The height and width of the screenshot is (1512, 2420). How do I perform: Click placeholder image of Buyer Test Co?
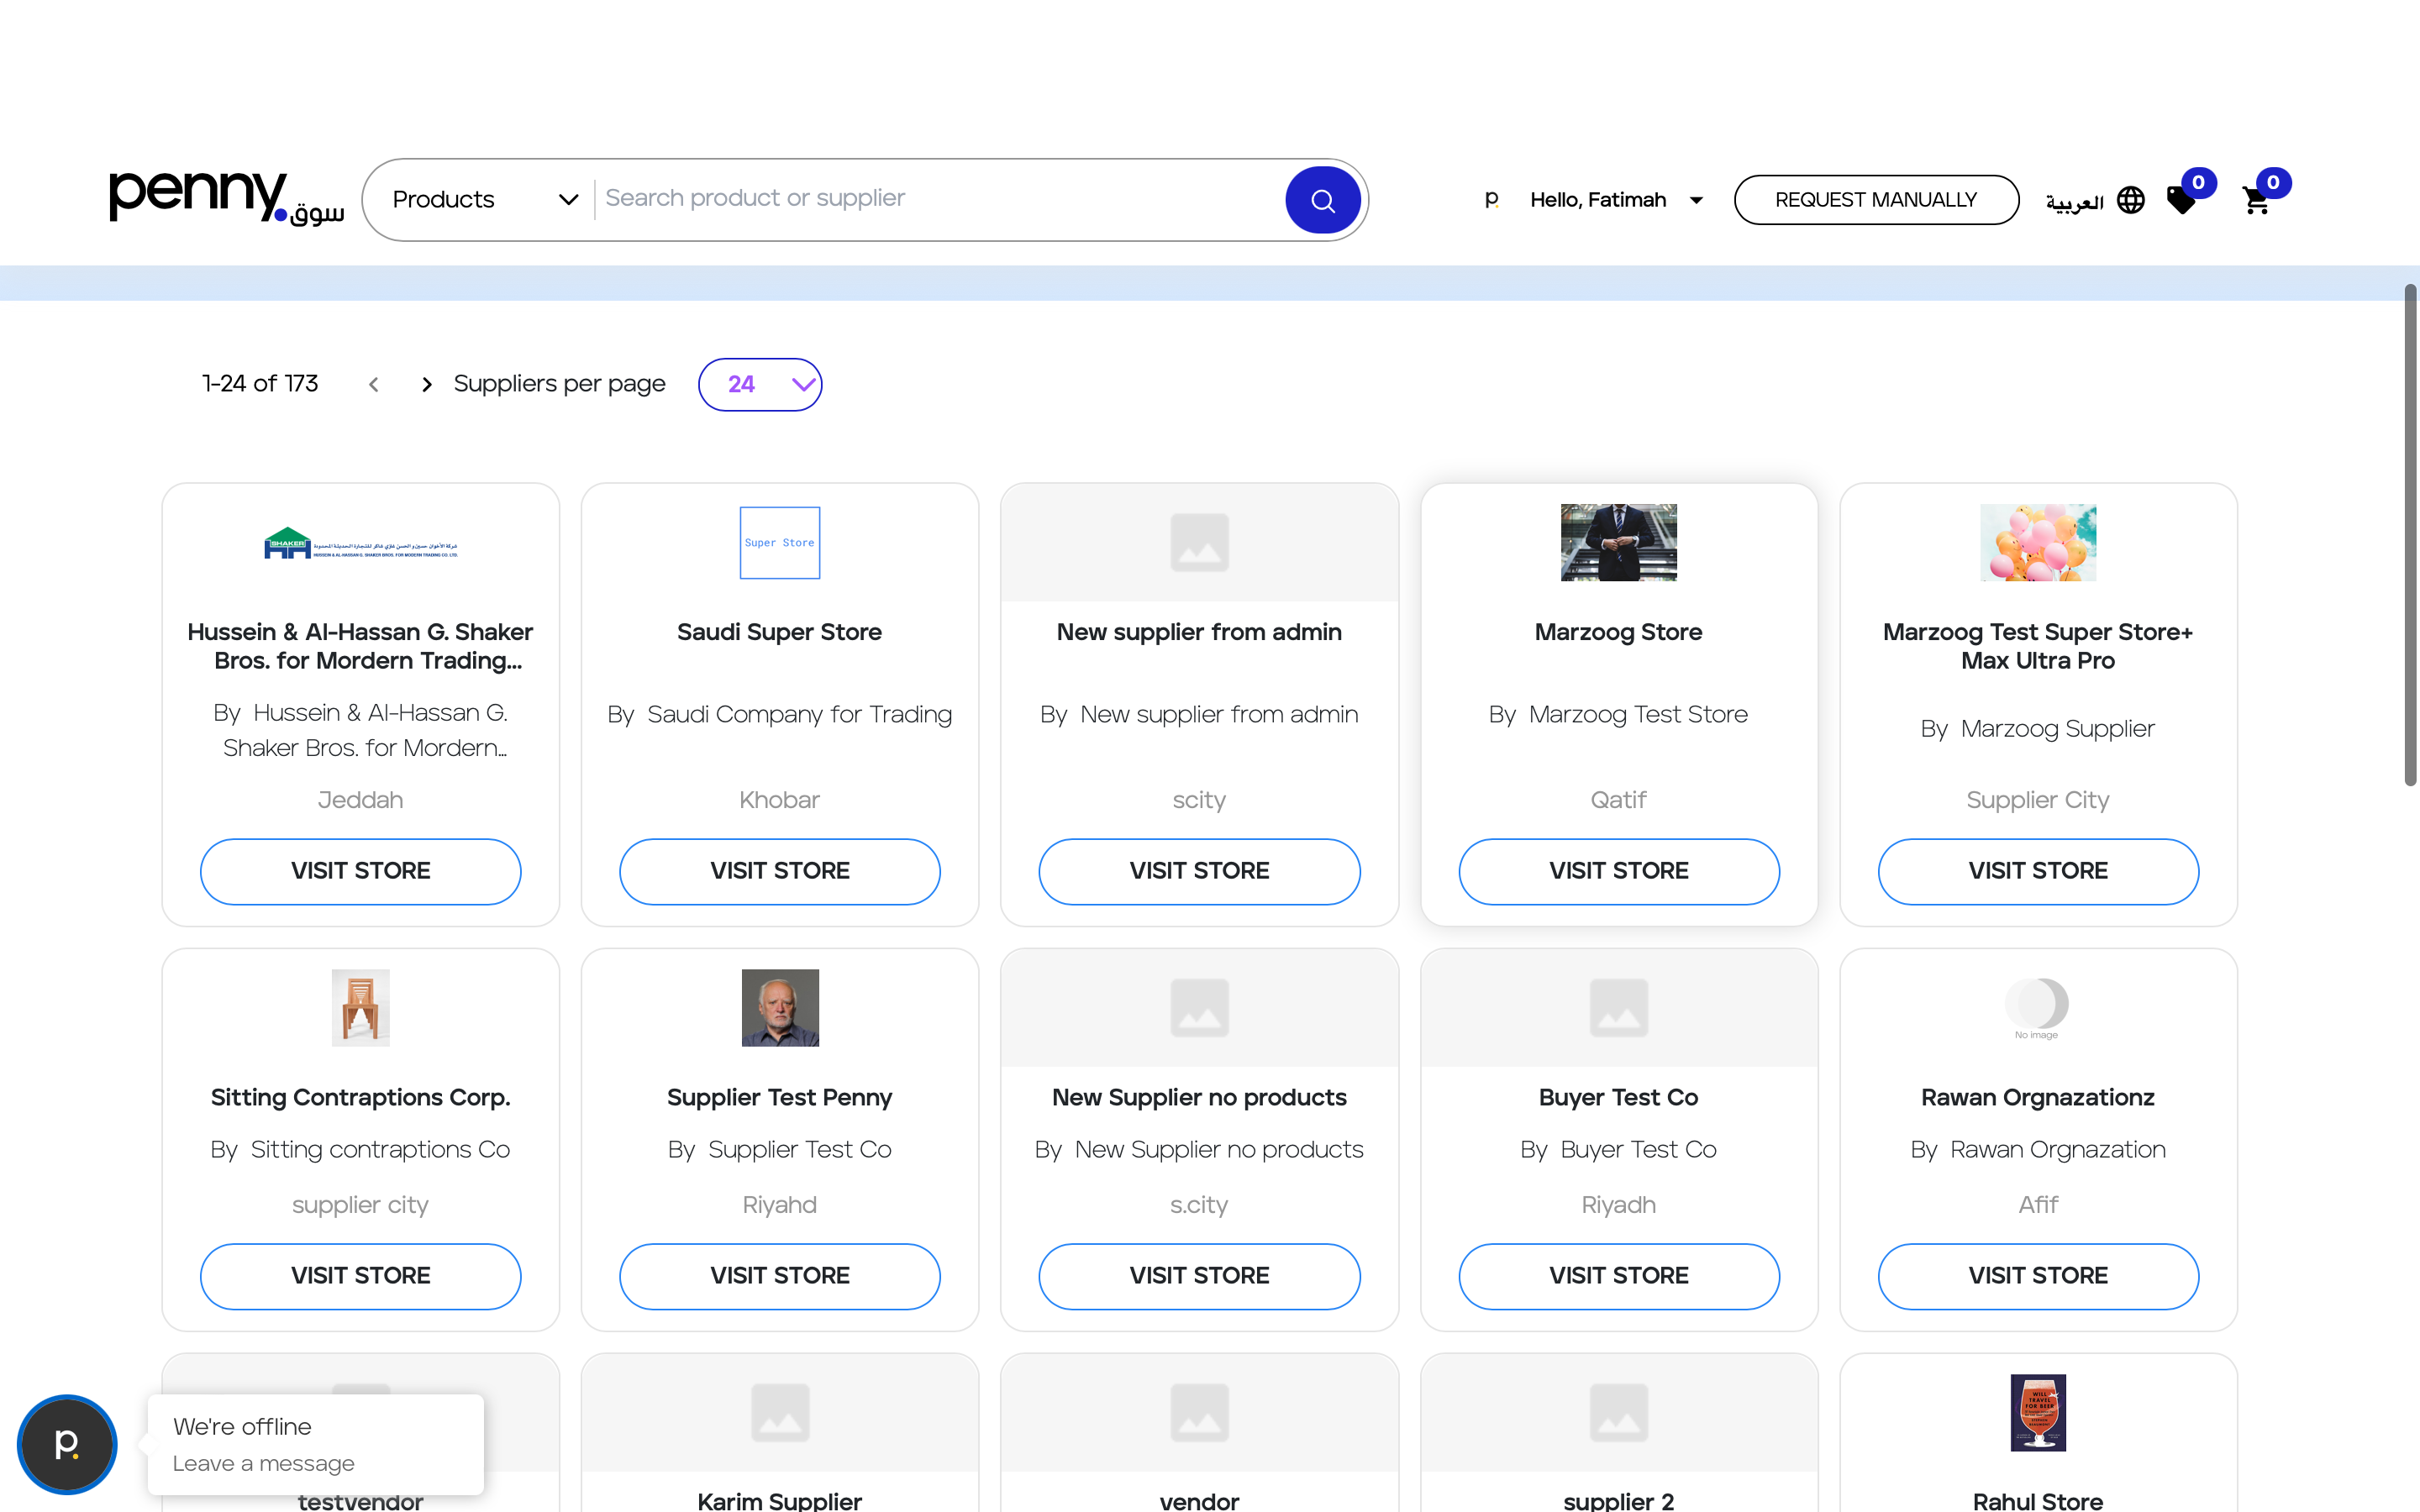pyautogui.click(x=1618, y=1008)
